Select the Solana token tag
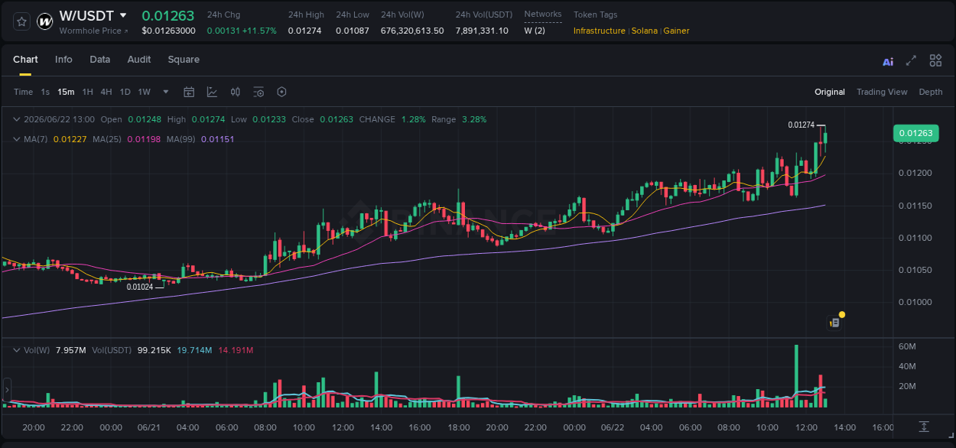Image resolution: width=956 pixels, height=448 pixels. pos(644,31)
